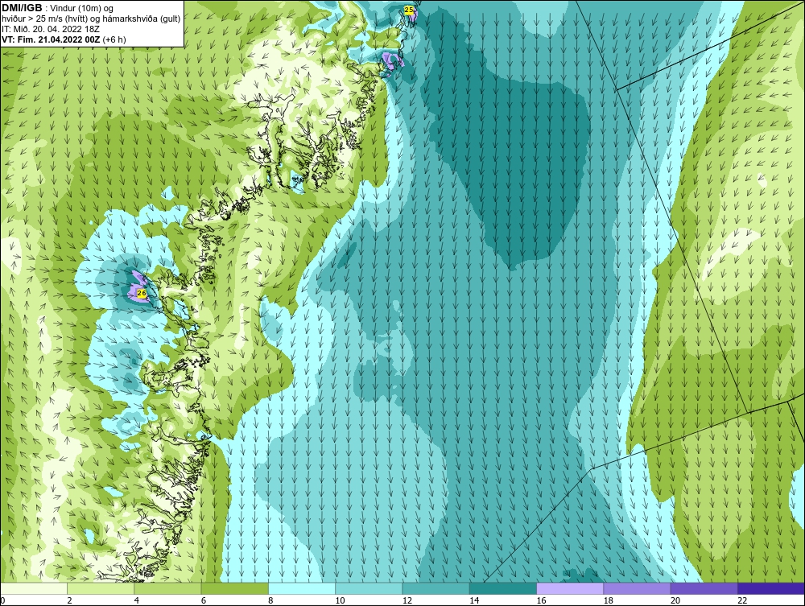Pick the 0–2 m/s palest color swatch

(x=34, y=588)
